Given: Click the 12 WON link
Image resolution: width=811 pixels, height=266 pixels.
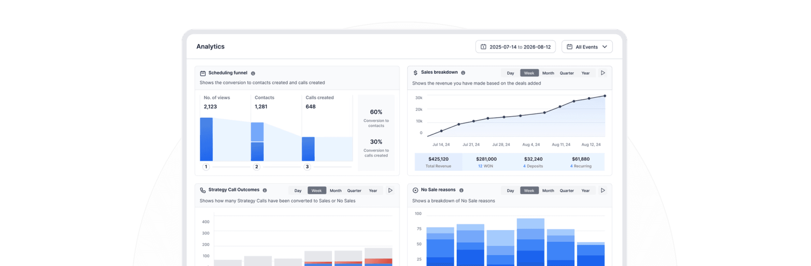Looking at the screenshot, I should (485, 166).
